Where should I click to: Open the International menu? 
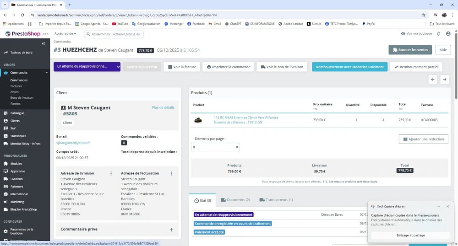(19, 194)
